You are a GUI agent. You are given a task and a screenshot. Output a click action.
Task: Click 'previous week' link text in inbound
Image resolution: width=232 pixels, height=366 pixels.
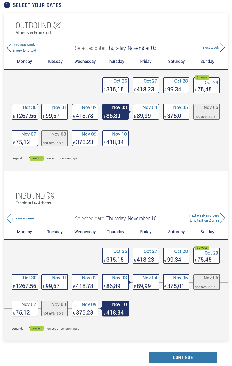(24, 218)
